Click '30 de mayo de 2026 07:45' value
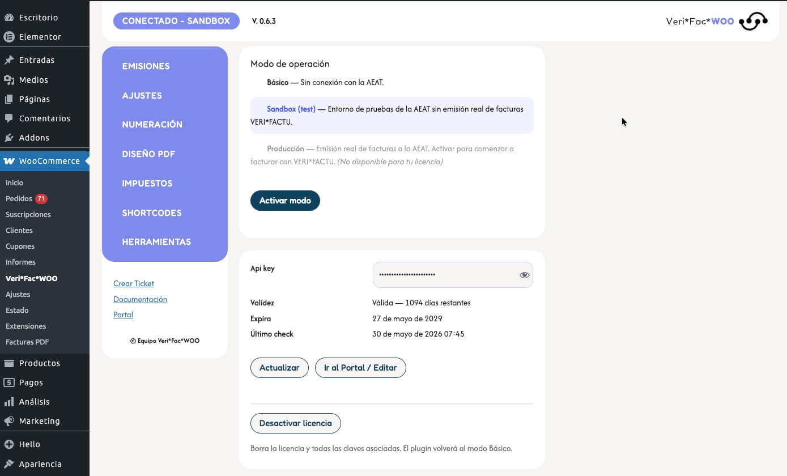This screenshot has width=787, height=476. click(x=418, y=334)
